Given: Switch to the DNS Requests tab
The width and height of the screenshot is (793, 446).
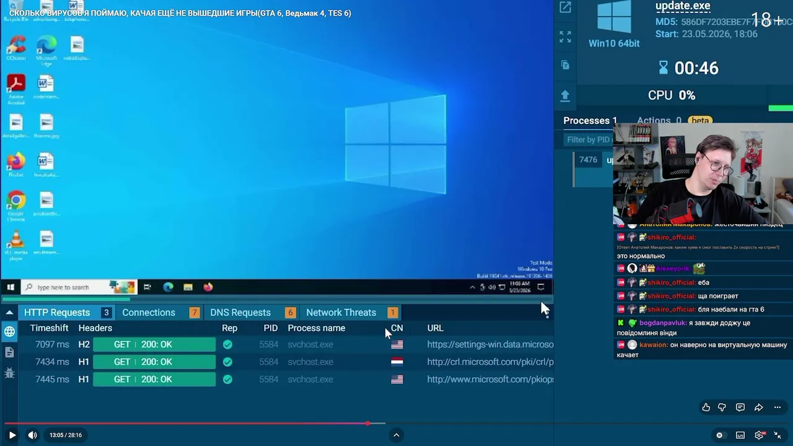Looking at the screenshot, I should click(252, 313).
